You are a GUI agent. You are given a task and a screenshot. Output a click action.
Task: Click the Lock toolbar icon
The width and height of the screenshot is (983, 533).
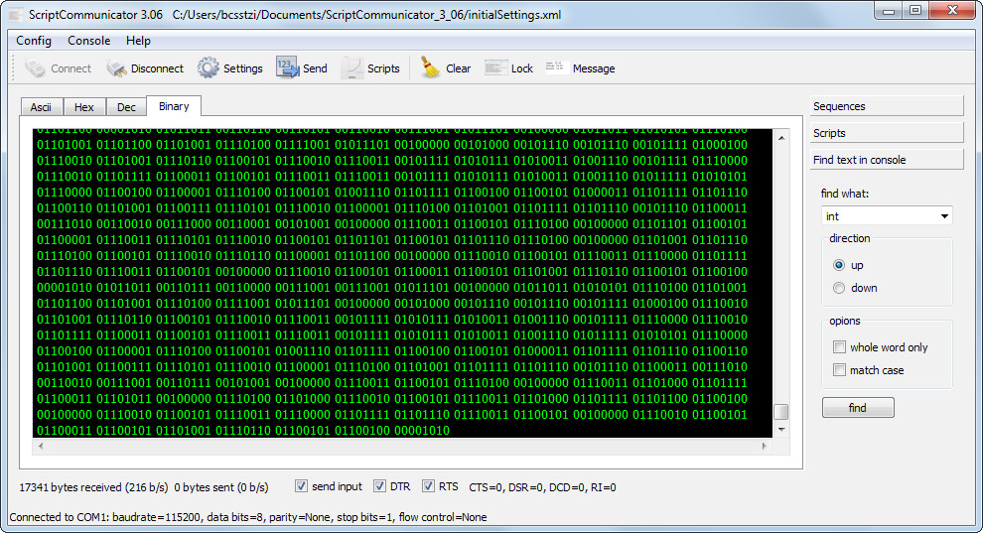(x=495, y=67)
